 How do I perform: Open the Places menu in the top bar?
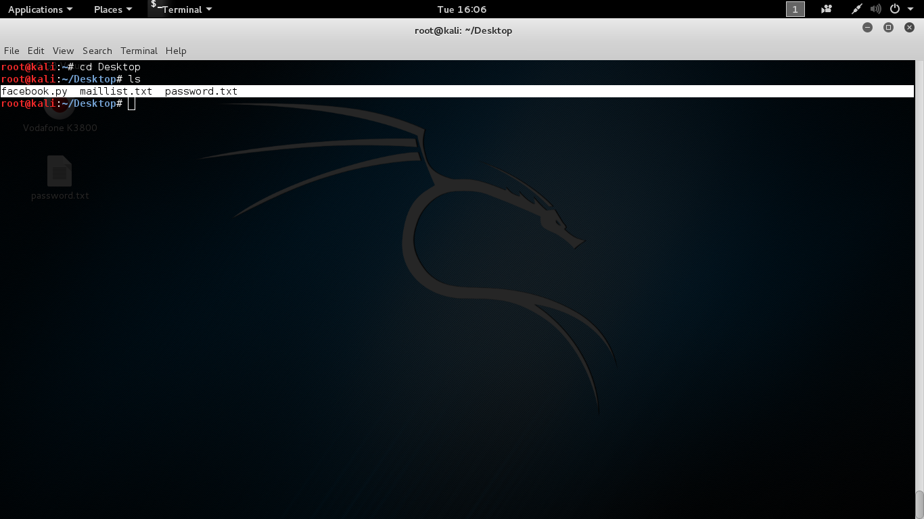(113, 9)
